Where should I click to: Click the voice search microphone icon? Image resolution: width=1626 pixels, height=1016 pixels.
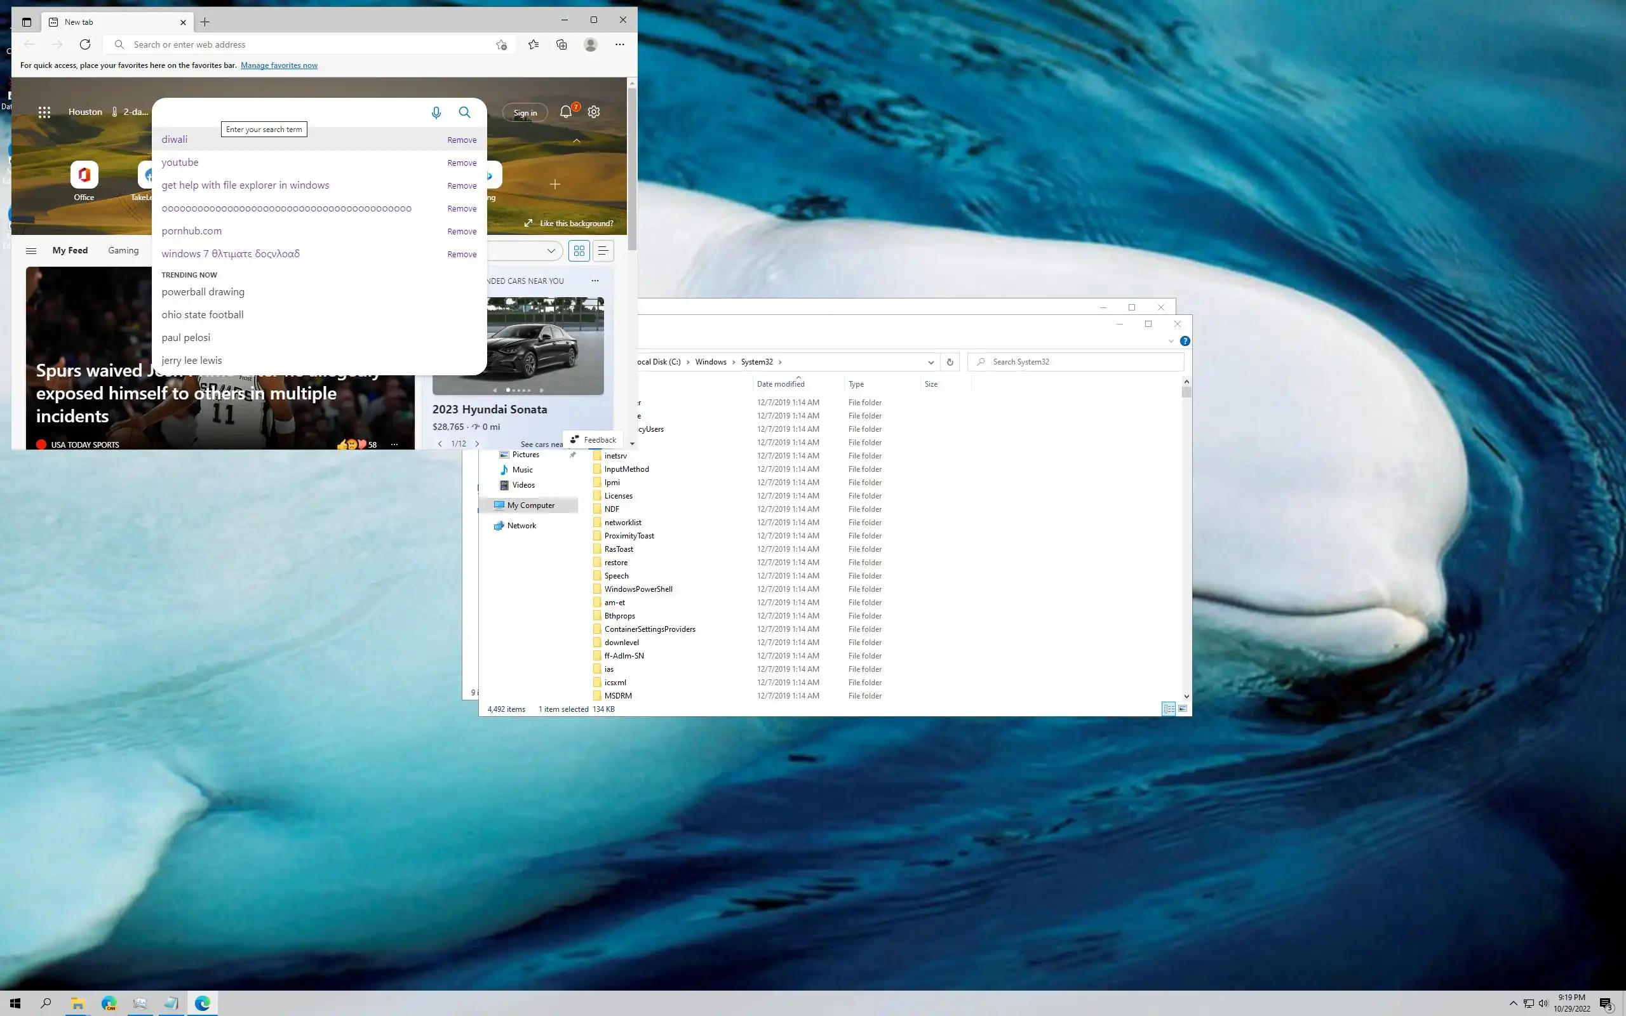[436, 112]
